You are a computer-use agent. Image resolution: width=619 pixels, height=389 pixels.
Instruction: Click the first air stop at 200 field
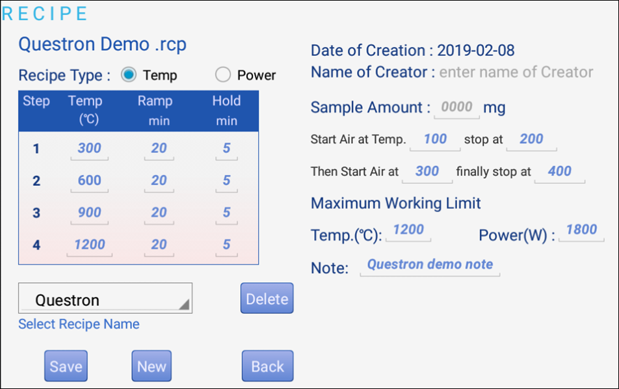tap(531, 139)
